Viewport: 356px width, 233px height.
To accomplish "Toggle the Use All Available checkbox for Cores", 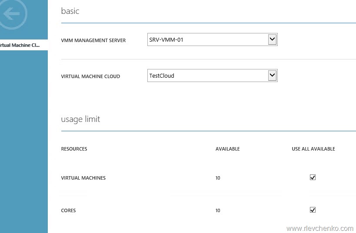I will click(313, 210).
